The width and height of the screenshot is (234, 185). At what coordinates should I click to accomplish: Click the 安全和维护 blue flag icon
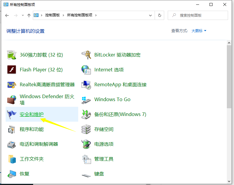[12, 114]
